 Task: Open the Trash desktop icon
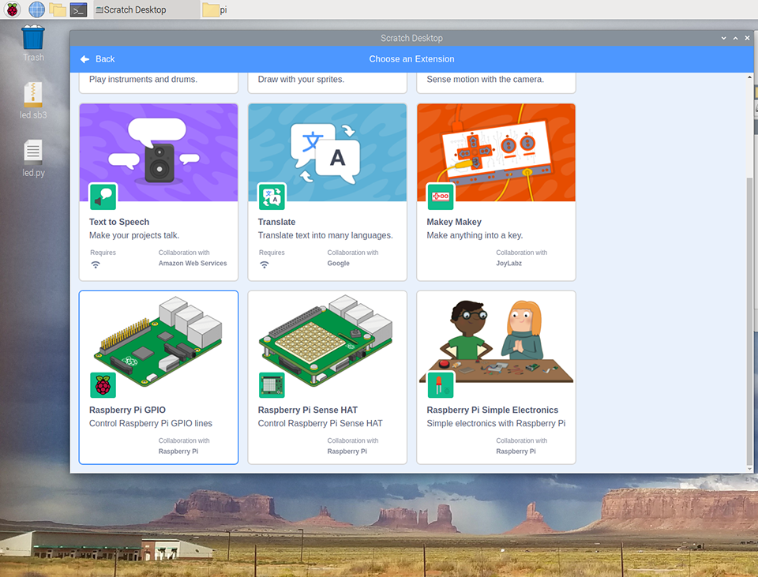[33, 43]
